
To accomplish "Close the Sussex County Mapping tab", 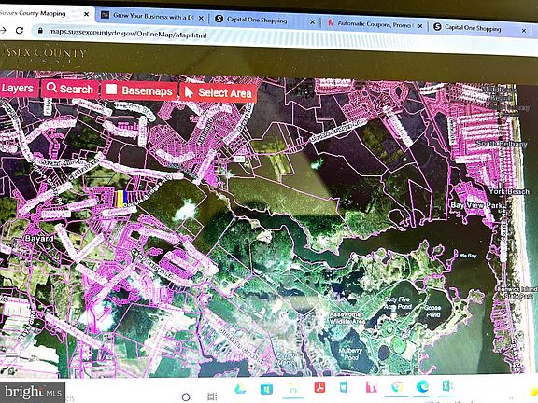I will pyautogui.click(x=87, y=14).
